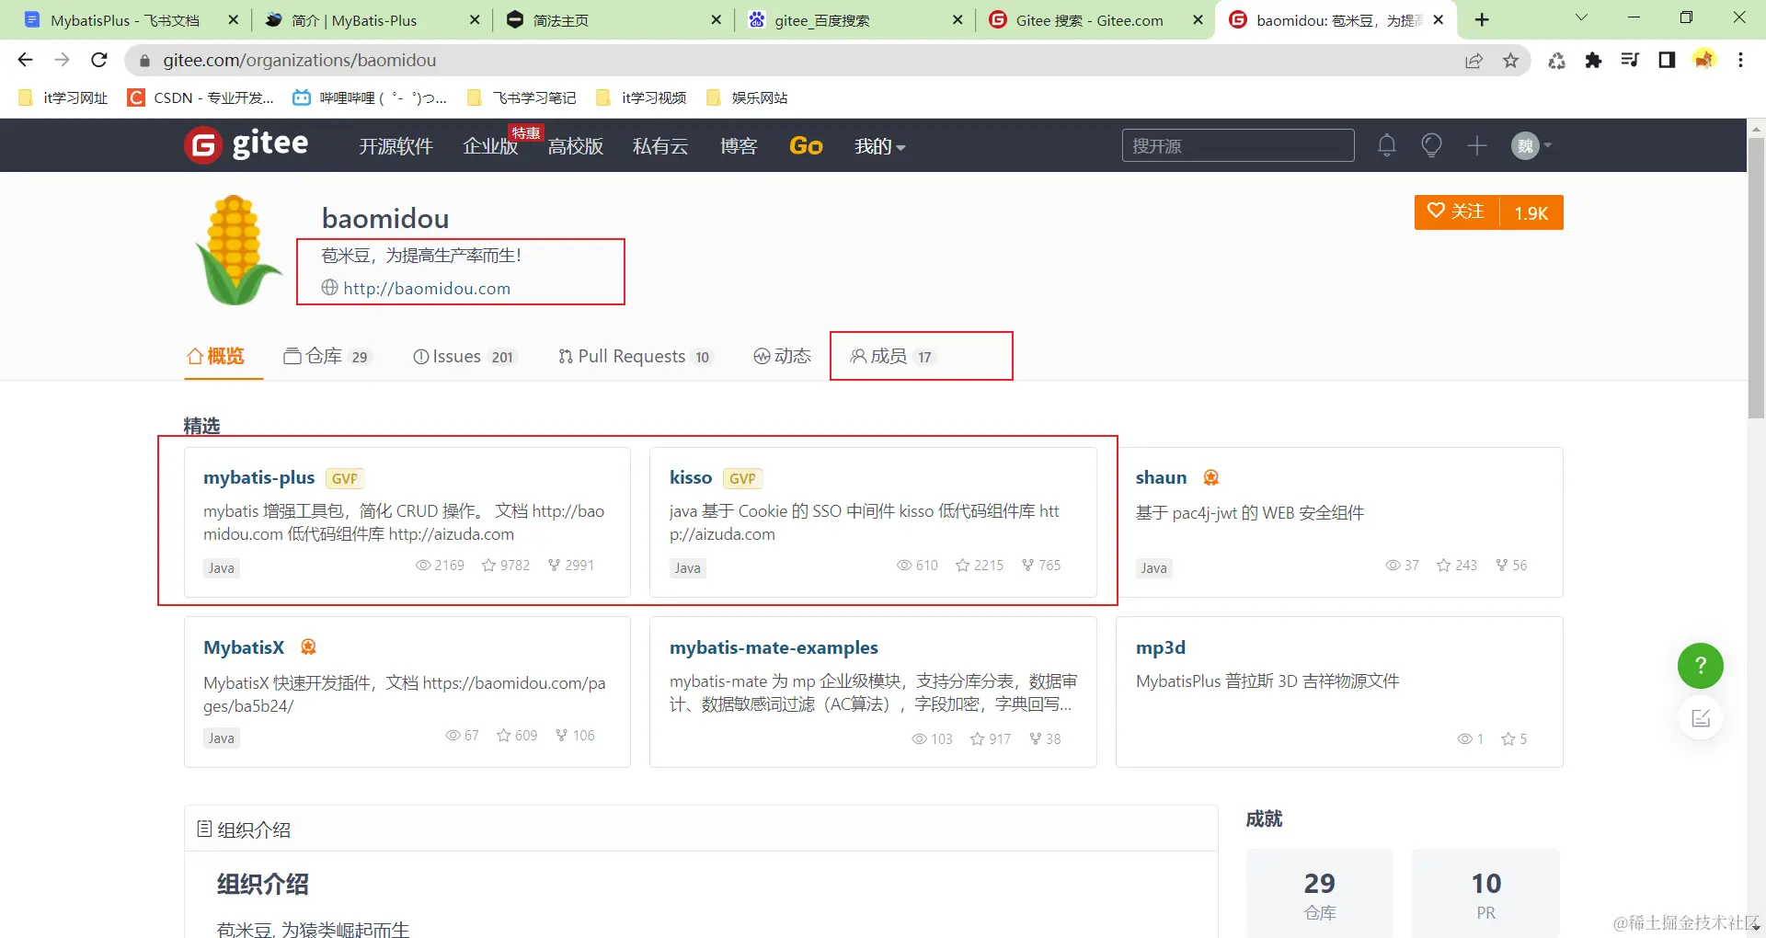
Task: Open CSDN bookmark
Action: [x=201, y=97]
